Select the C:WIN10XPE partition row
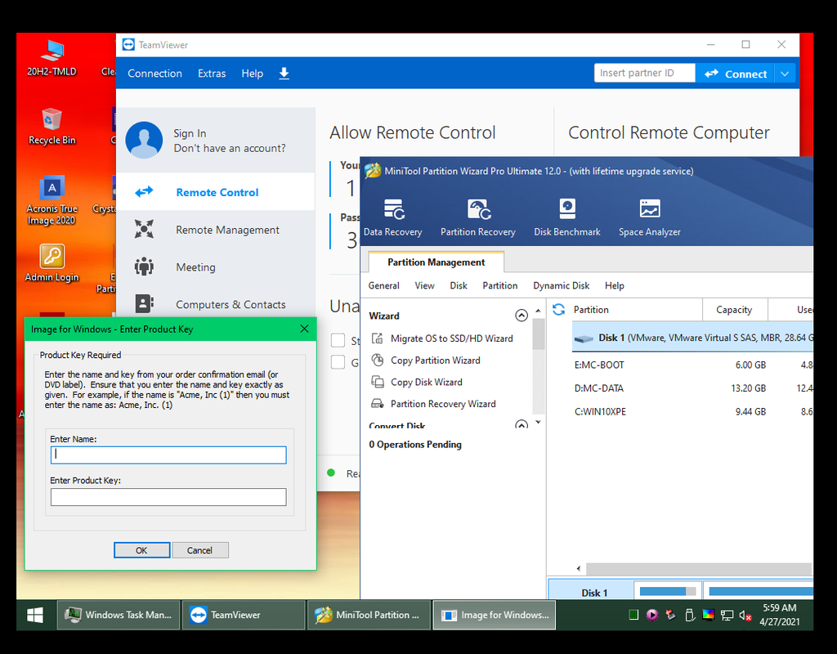The image size is (837, 654). tap(692, 412)
